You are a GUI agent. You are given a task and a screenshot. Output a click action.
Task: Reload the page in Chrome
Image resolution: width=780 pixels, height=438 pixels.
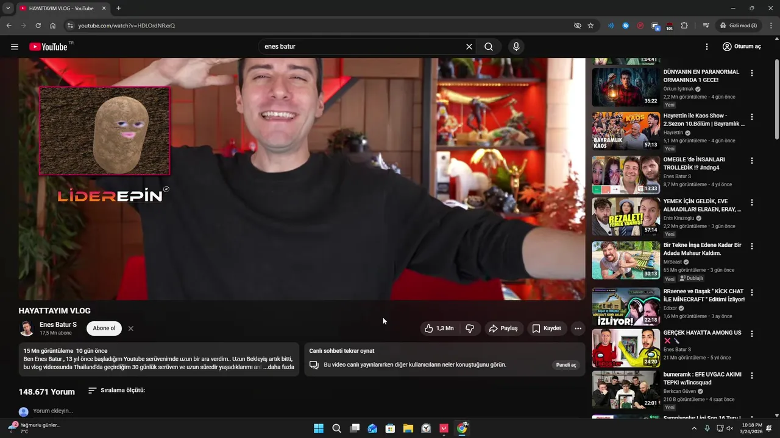pos(38,26)
